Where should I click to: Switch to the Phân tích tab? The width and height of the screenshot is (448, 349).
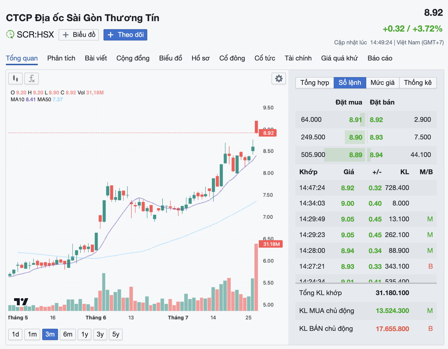(61, 58)
